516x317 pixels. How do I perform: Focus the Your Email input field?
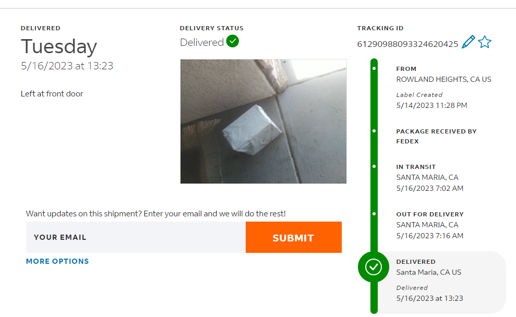[x=136, y=237]
